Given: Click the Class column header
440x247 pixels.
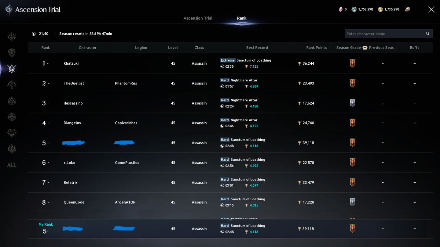Looking at the screenshot, I should click(x=199, y=48).
